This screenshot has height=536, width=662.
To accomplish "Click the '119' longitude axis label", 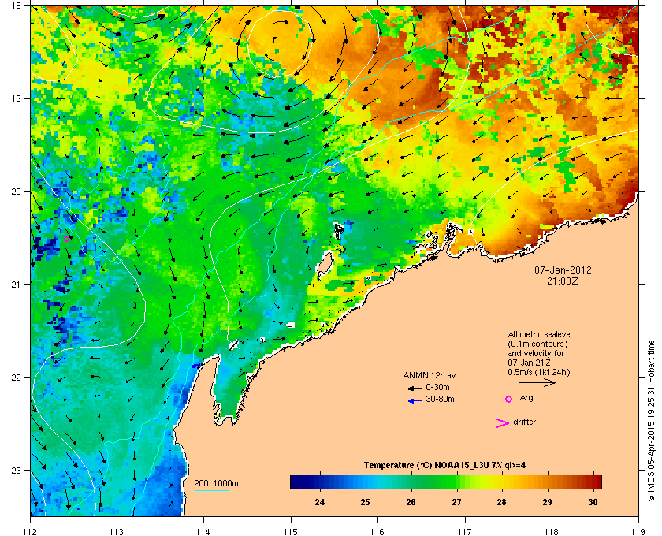I will click(638, 531).
